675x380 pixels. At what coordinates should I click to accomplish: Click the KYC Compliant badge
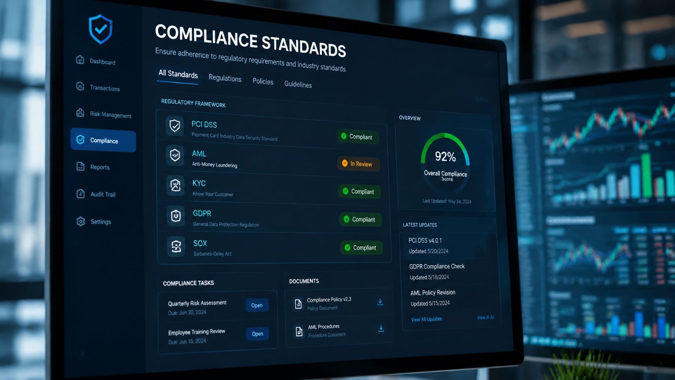(359, 191)
